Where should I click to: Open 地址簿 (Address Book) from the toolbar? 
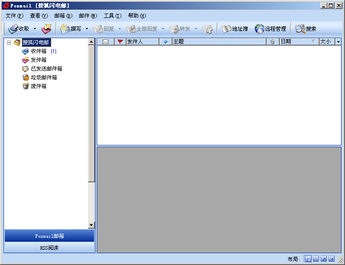point(235,29)
